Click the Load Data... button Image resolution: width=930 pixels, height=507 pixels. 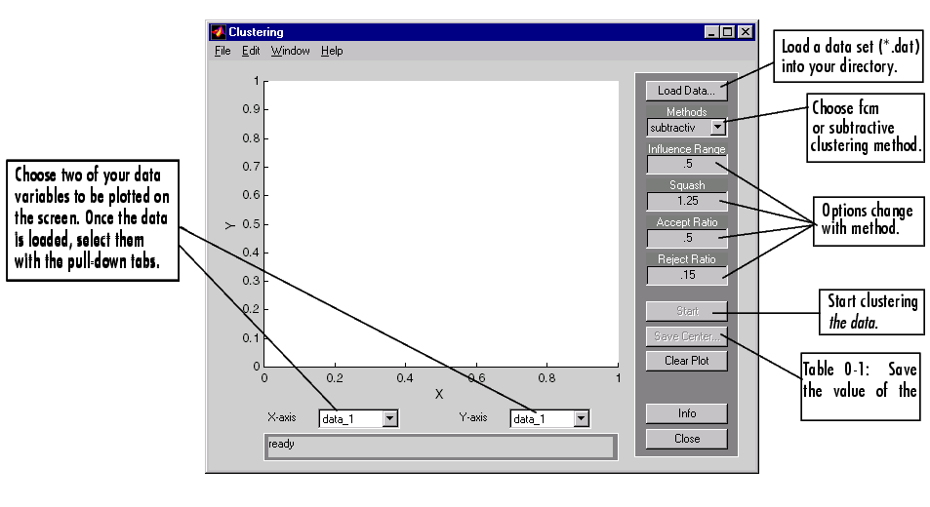pyautogui.click(x=686, y=91)
